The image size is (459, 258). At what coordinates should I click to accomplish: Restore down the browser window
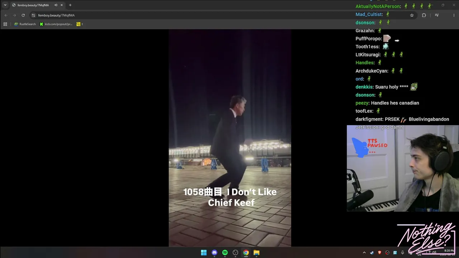[x=443, y=5]
